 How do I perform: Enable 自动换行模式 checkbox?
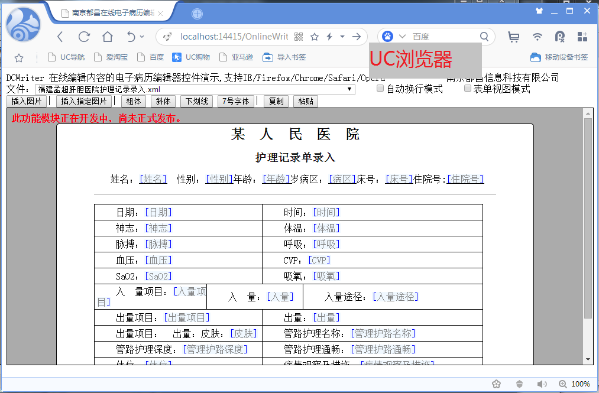click(x=380, y=88)
